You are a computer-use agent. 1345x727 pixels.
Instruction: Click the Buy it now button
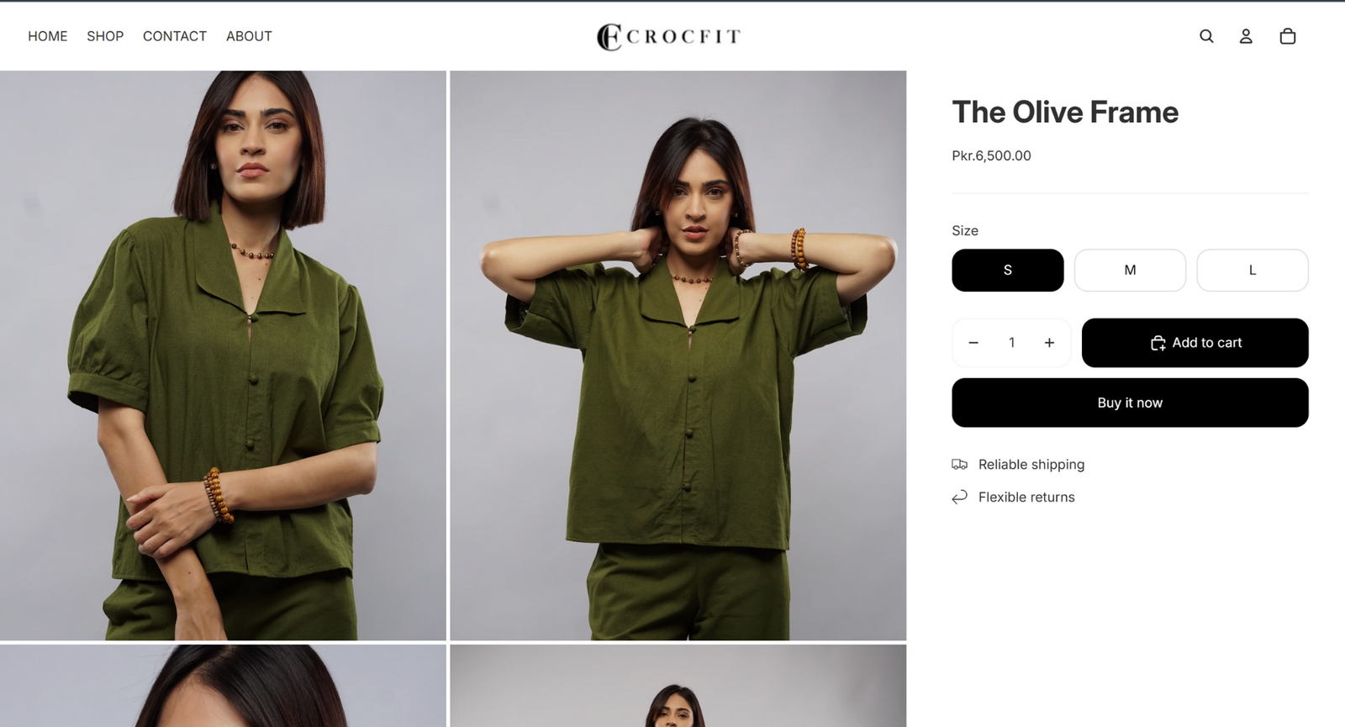click(x=1130, y=403)
